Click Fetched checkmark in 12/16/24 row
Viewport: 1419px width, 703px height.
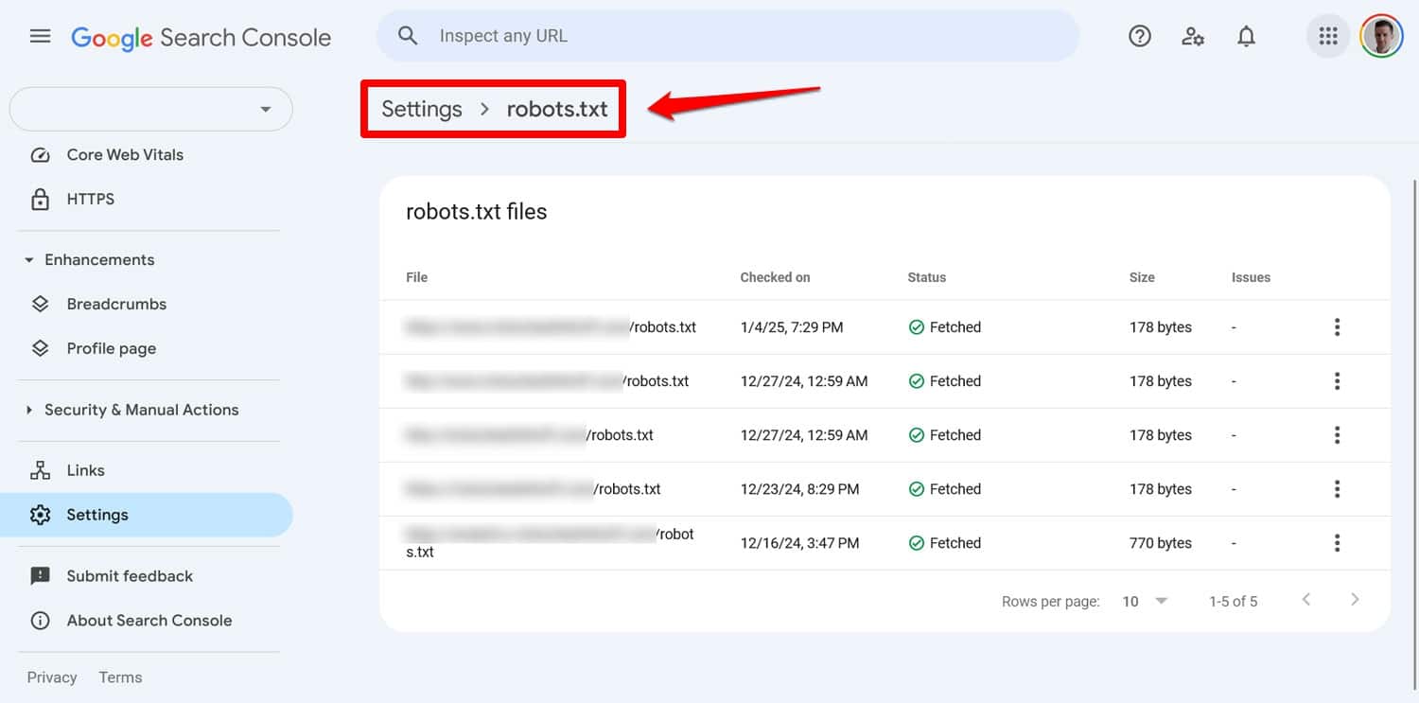tap(916, 543)
